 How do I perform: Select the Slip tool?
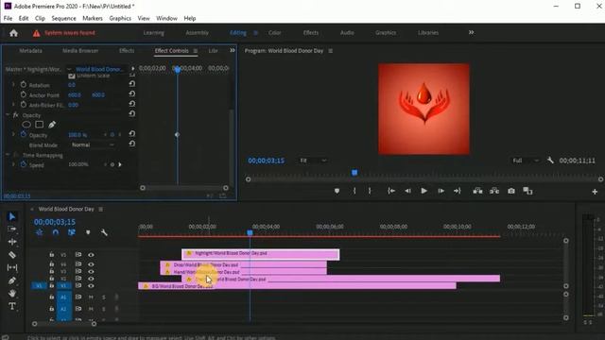[12, 267]
